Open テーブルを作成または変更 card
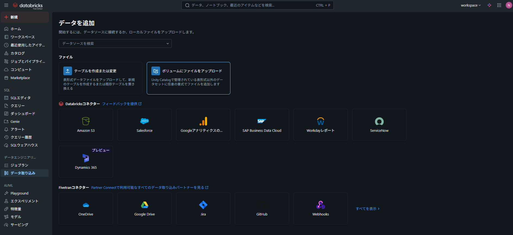The width and height of the screenshot is (513, 235). click(101, 78)
